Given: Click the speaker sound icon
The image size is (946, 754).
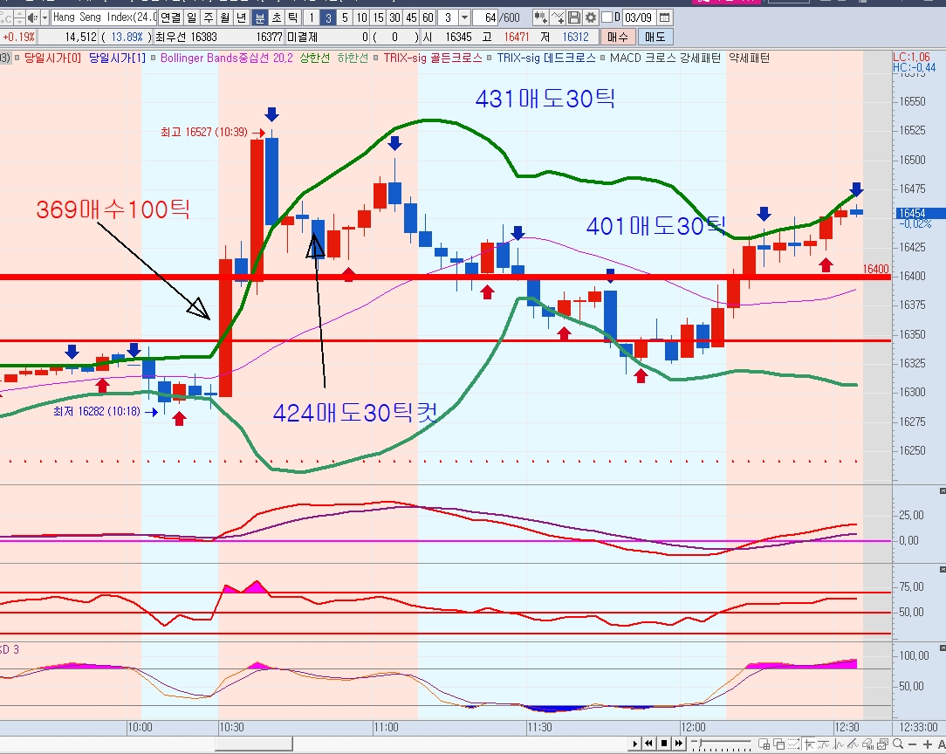Looking at the screenshot, I should click(31, 17).
